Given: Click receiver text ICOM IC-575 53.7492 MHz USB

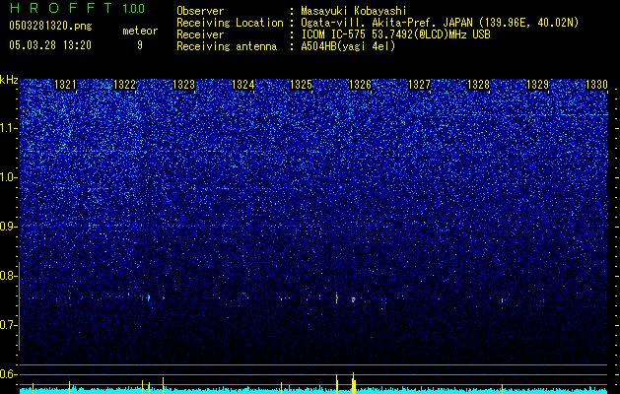Looking at the screenshot, I should click(x=395, y=34).
